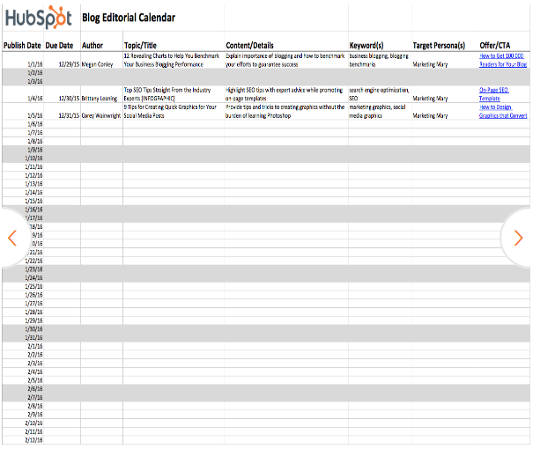Click the Blog Editorial Calendar title
533x449 pixels.
(x=129, y=18)
